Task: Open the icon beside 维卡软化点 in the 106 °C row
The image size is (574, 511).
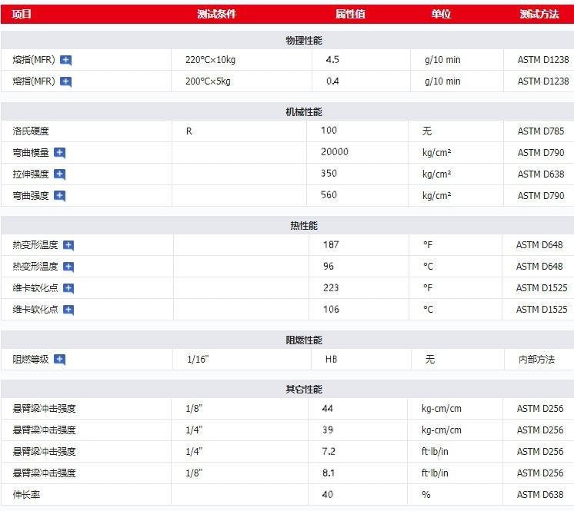Action: pyautogui.click(x=68, y=310)
